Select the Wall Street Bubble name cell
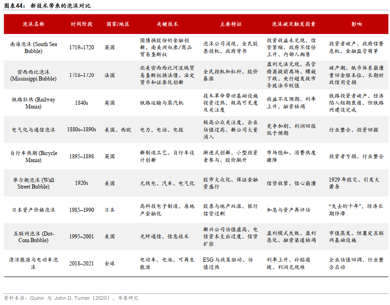Viewport: 390px width, 305px height. [34, 183]
